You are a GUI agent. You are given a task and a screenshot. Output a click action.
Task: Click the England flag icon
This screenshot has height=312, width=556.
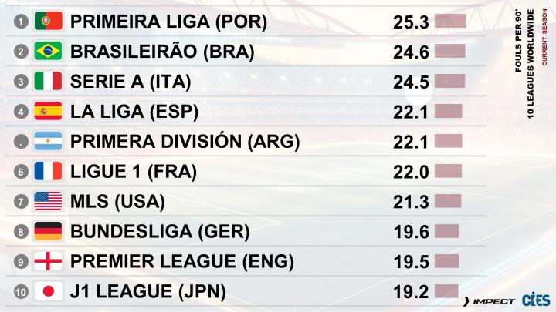tap(48, 262)
